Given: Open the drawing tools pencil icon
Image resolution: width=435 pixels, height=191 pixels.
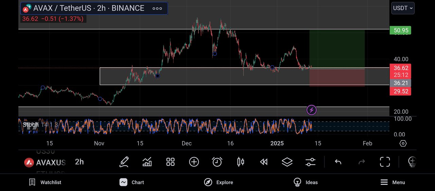Looking at the screenshot, I should click(x=124, y=162).
